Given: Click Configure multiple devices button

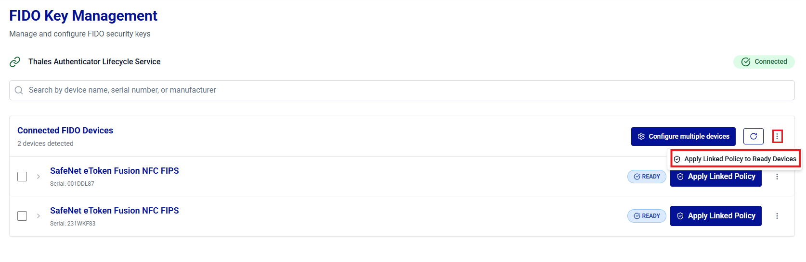Looking at the screenshot, I should [x=683, y=136].
